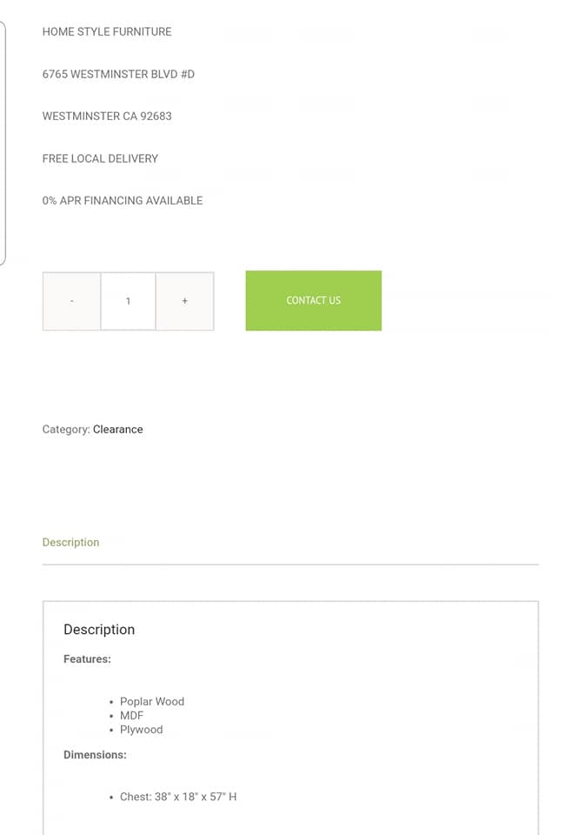Open the Clearance category link
Viewport: 572px width, 835px height.
118,429
